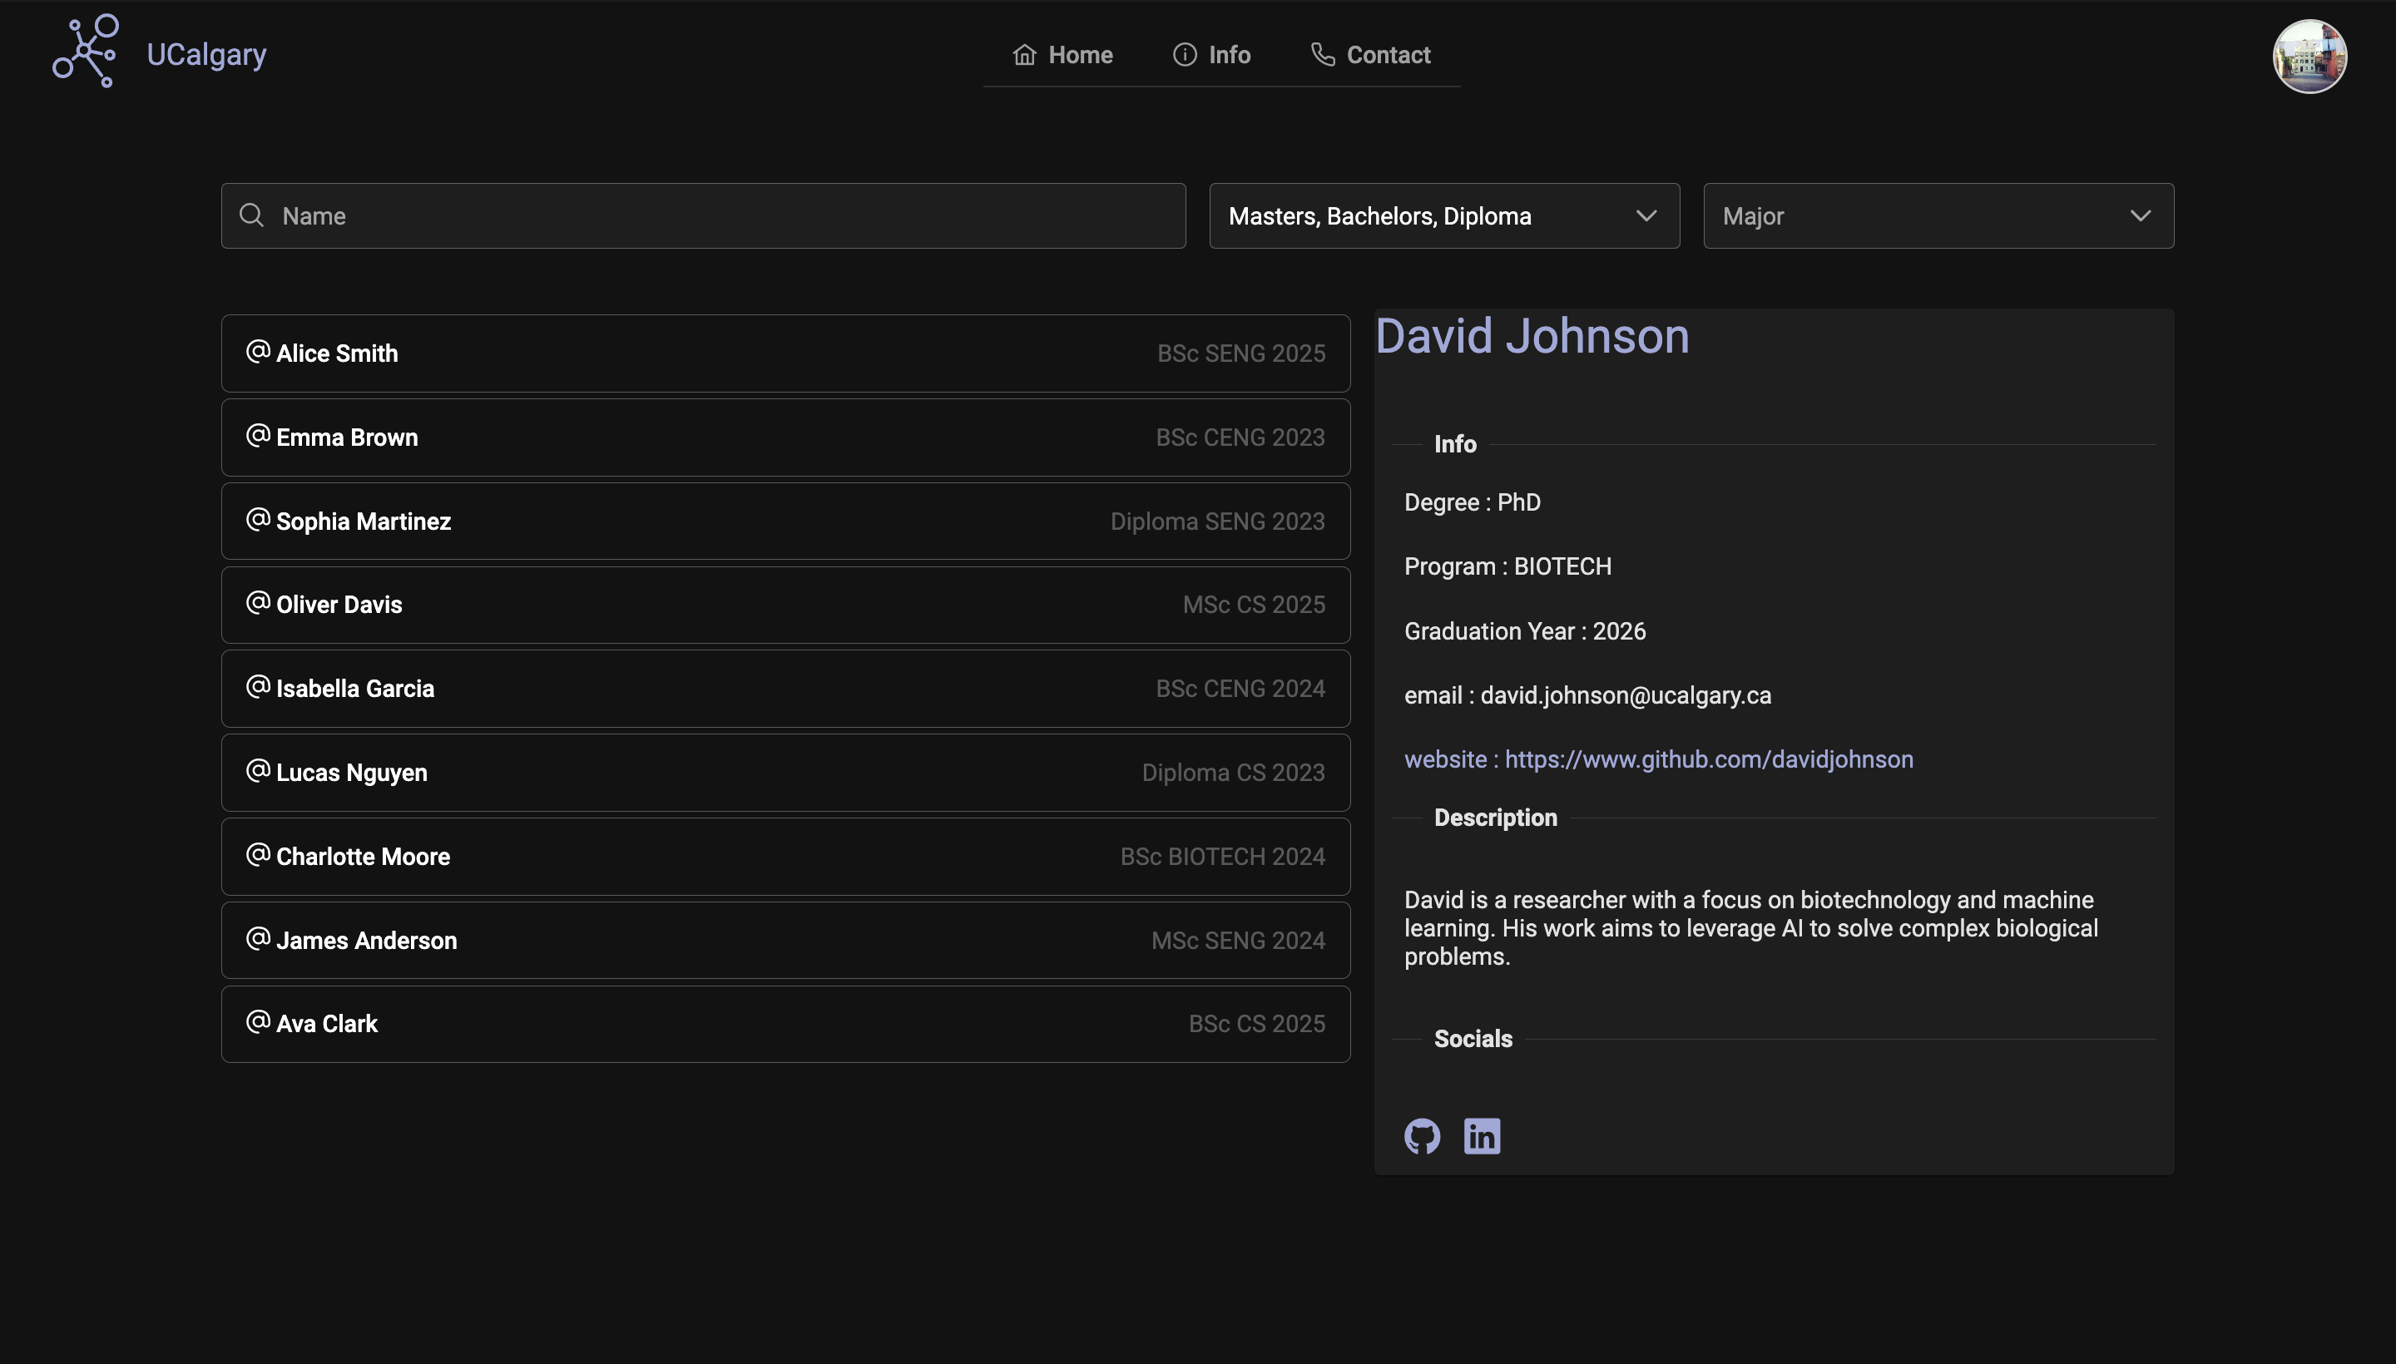Expand the Masters, Bachelors, Diploma degree dropdown

tap(1443, 215)
